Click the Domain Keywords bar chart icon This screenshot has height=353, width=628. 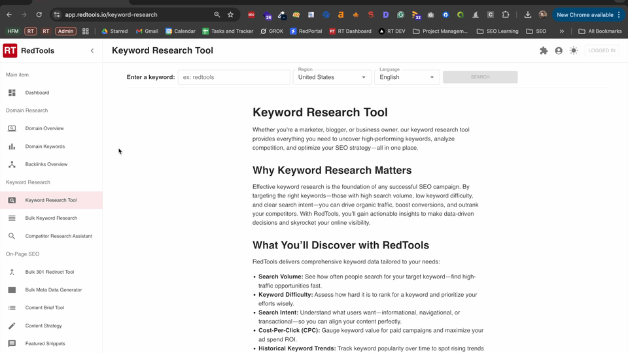[x=12, y=146]
